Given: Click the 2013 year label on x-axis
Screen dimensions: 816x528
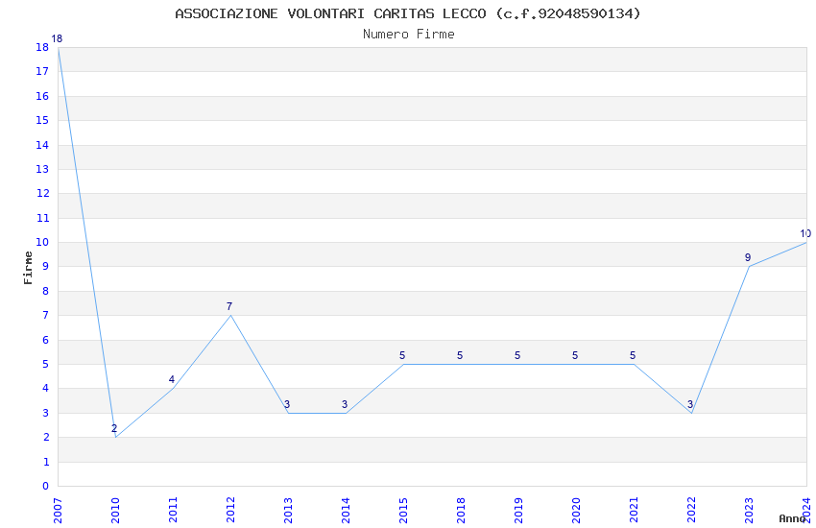Looking at the screenshot, I should pos(288,511).
